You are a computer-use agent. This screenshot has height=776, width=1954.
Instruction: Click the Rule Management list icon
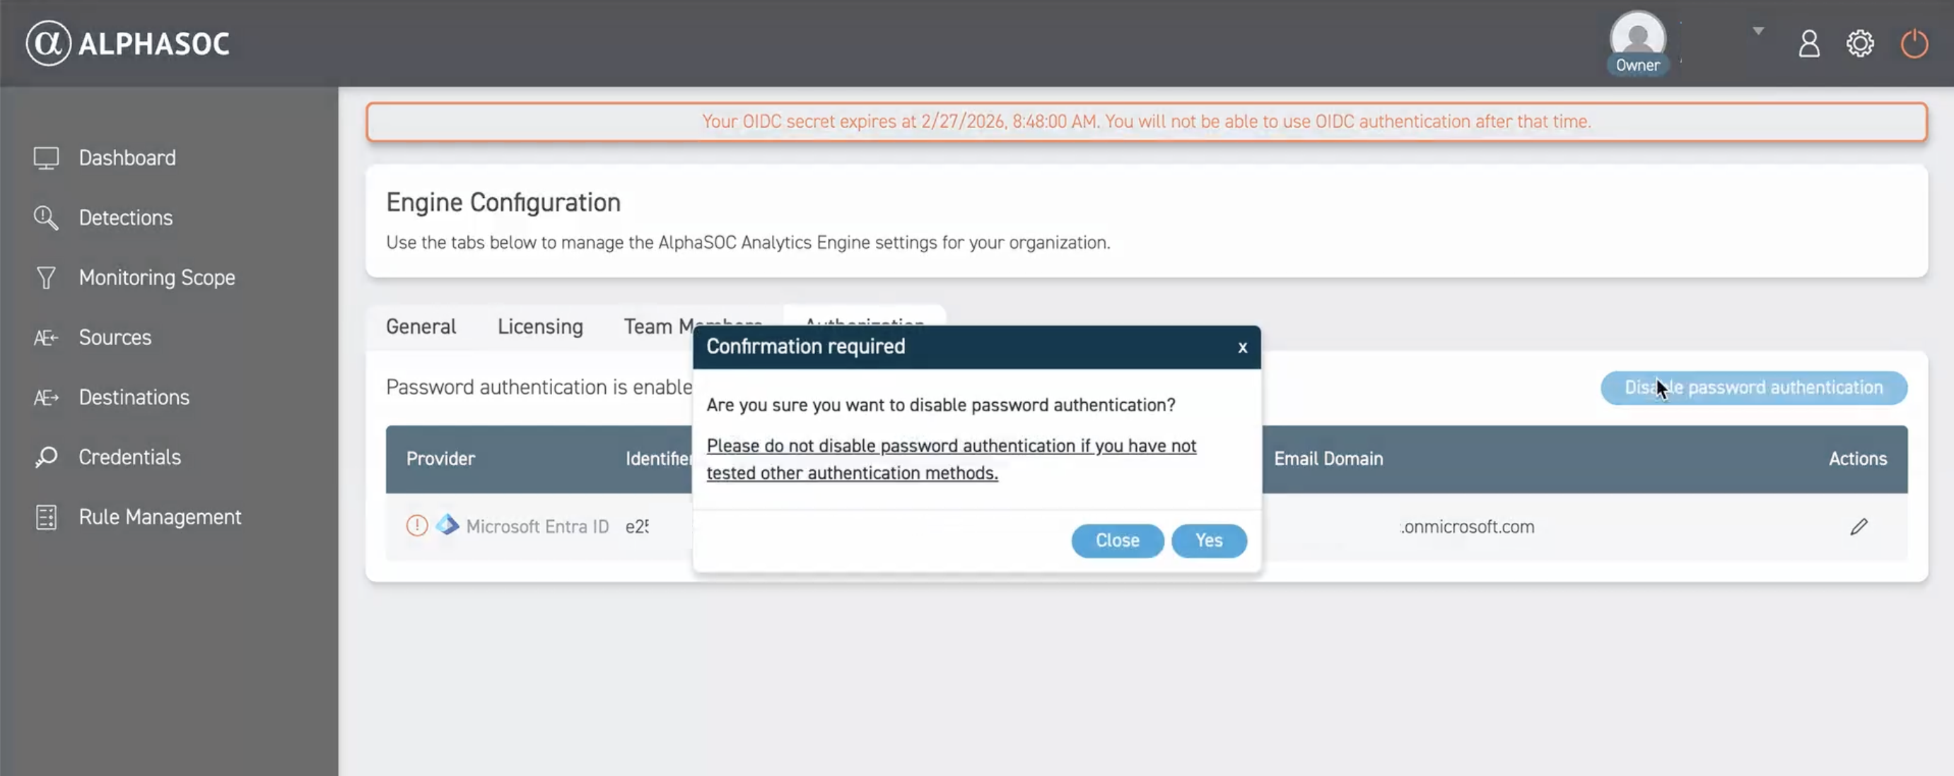pyautogui.click(x=45, y=517)
